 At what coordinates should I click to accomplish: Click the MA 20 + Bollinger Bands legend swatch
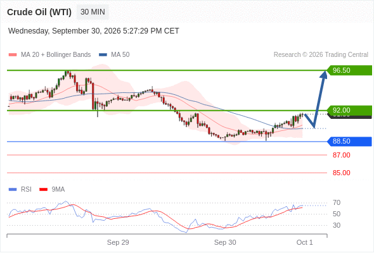(13, 55)
